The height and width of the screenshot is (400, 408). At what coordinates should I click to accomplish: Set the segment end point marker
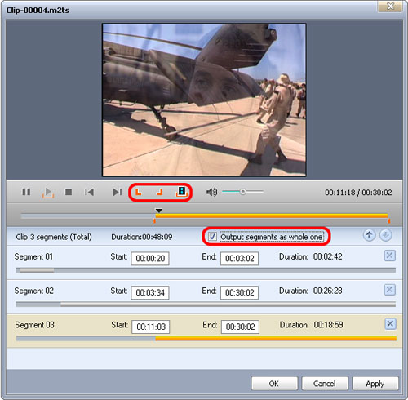160,193
